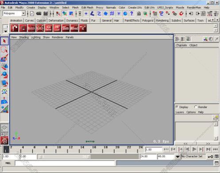Click the Save Scene icon
This screenshot has width=220, height=173.
point(46,14)
